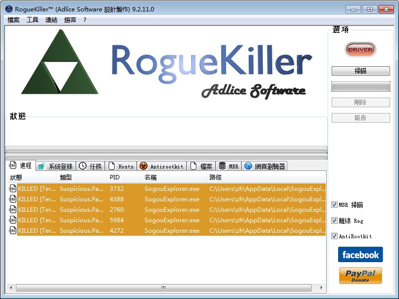The image size is (399, 299).
Task: Click process icon for PID 3732 row
Action: pos(12,189)
